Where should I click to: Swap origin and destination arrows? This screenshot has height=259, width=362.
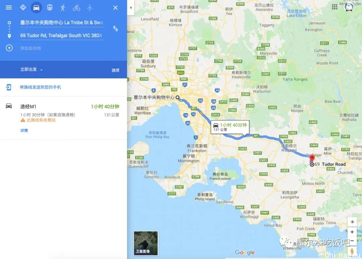(115, 28)
